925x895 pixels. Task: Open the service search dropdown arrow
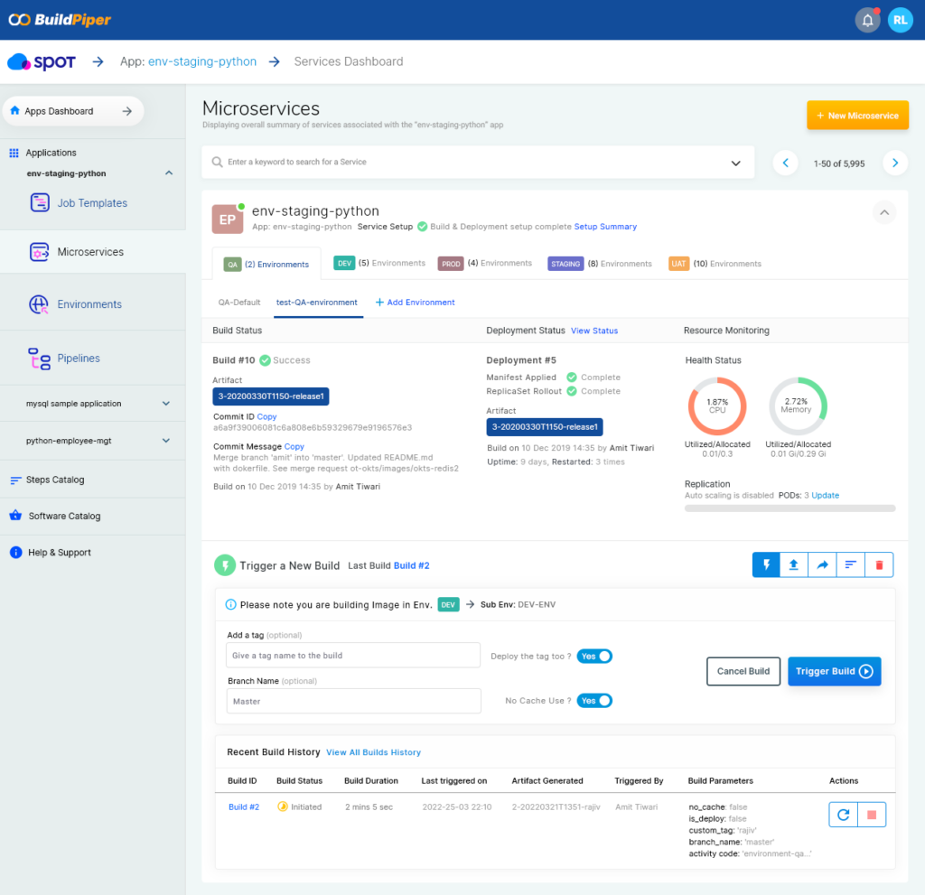735,163
